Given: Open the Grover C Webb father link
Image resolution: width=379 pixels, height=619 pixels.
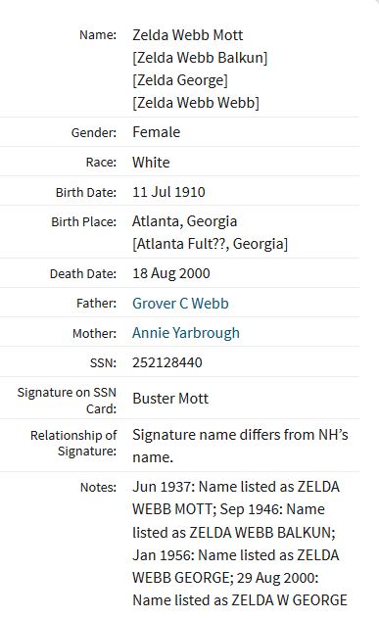Looking at the screenshot, I should point(180,304).
